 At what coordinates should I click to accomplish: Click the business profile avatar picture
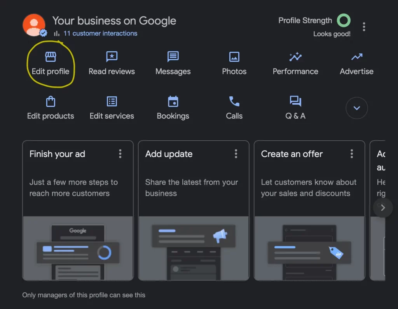[34, 25]
